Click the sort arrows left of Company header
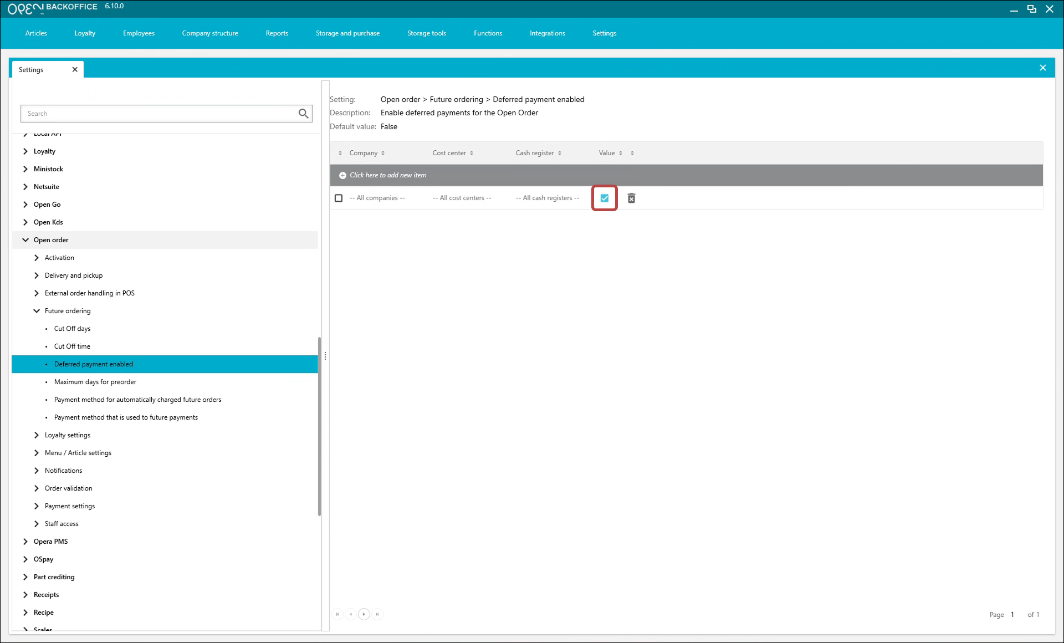Screen dimensions: 1064x643 pos(340,153)
